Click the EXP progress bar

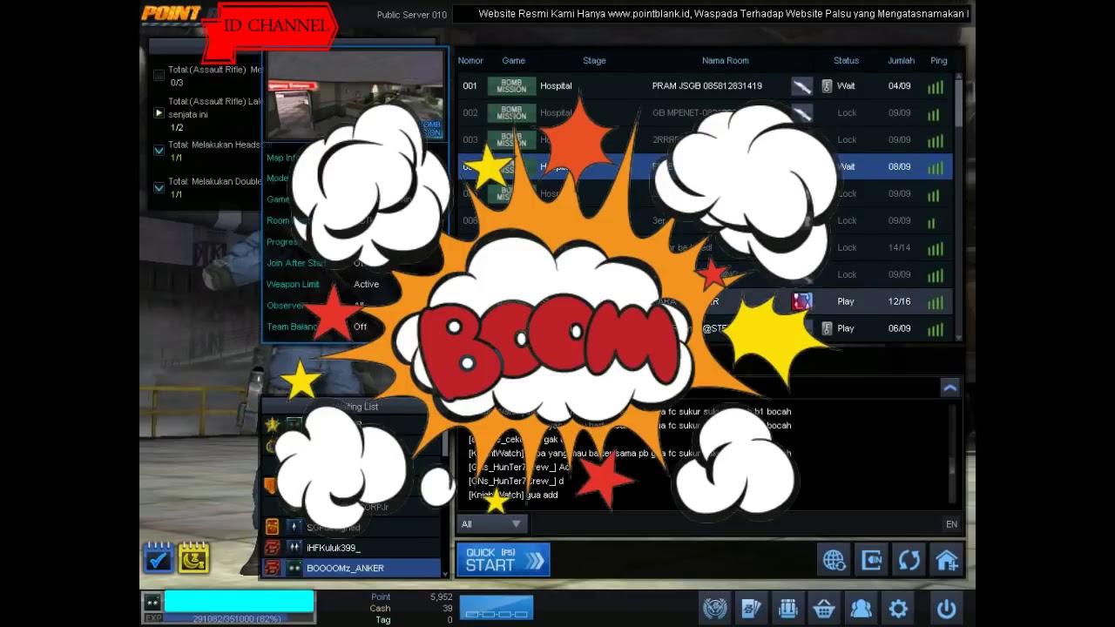coord(238,618)
